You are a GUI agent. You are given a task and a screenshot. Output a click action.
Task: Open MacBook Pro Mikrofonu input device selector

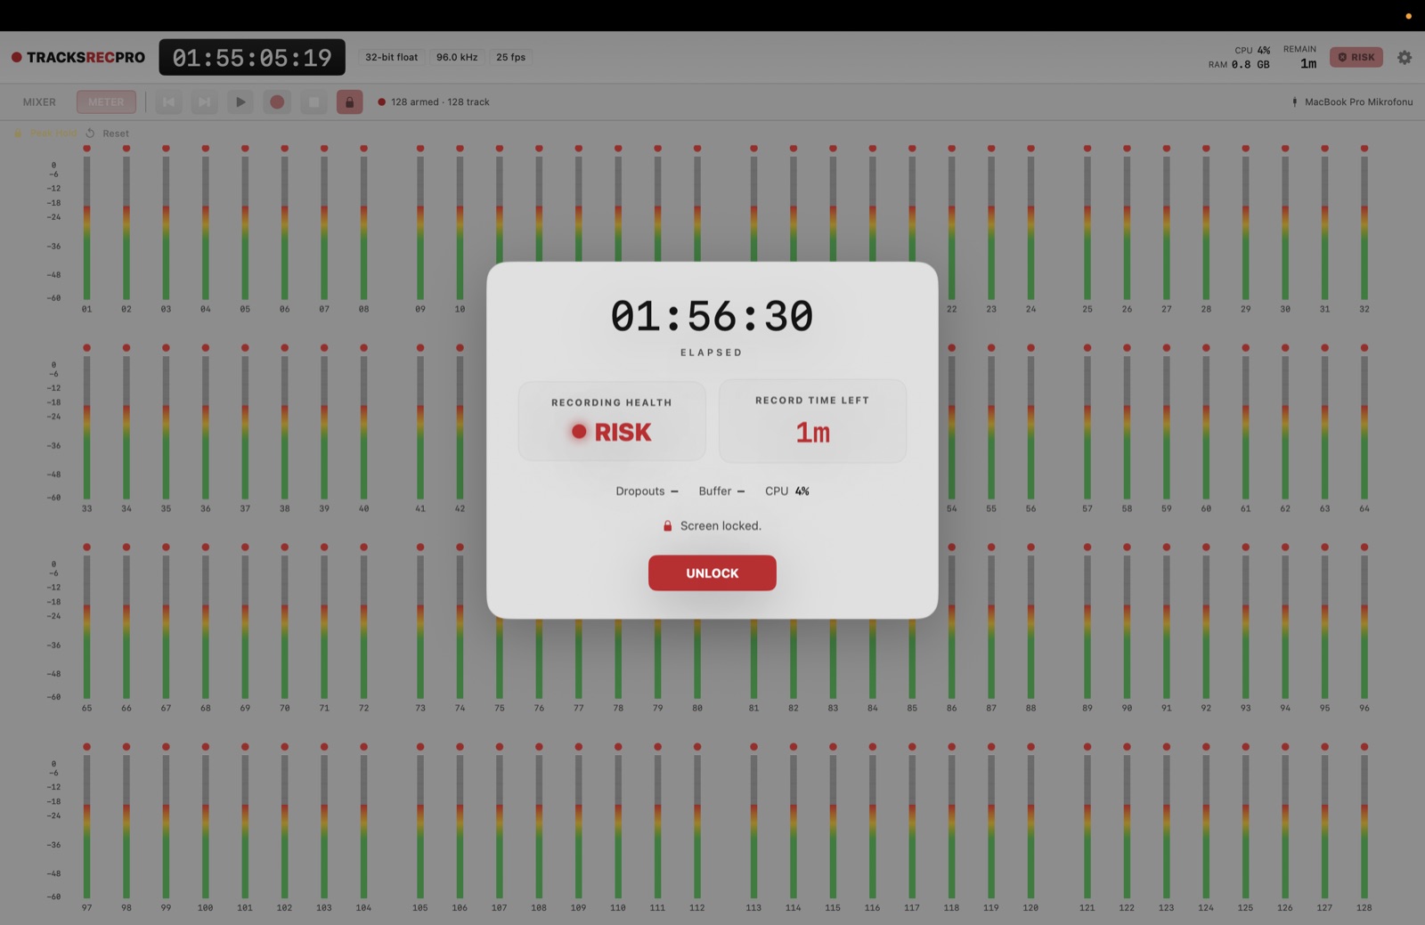tap(1352, 101)
